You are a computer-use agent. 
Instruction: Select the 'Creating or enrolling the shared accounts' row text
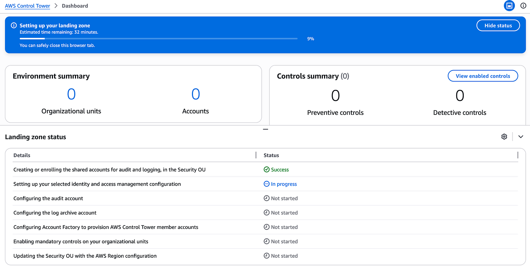(x=109, y=169)
